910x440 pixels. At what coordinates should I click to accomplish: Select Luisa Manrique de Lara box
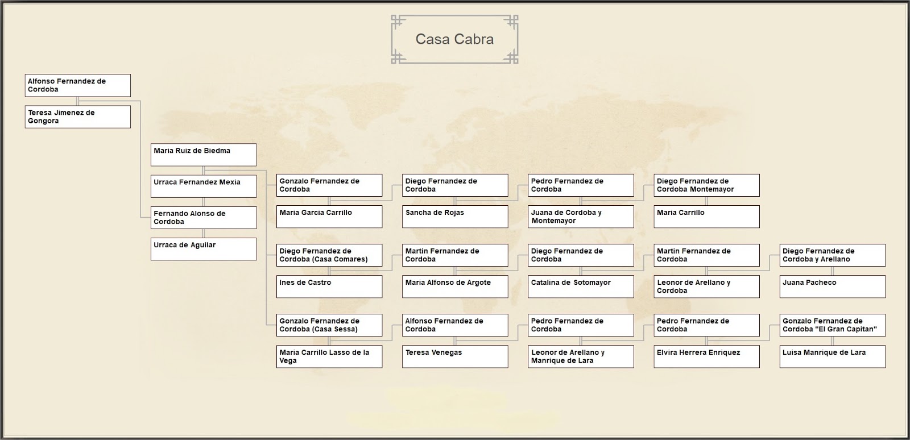[x=832, y=356]
